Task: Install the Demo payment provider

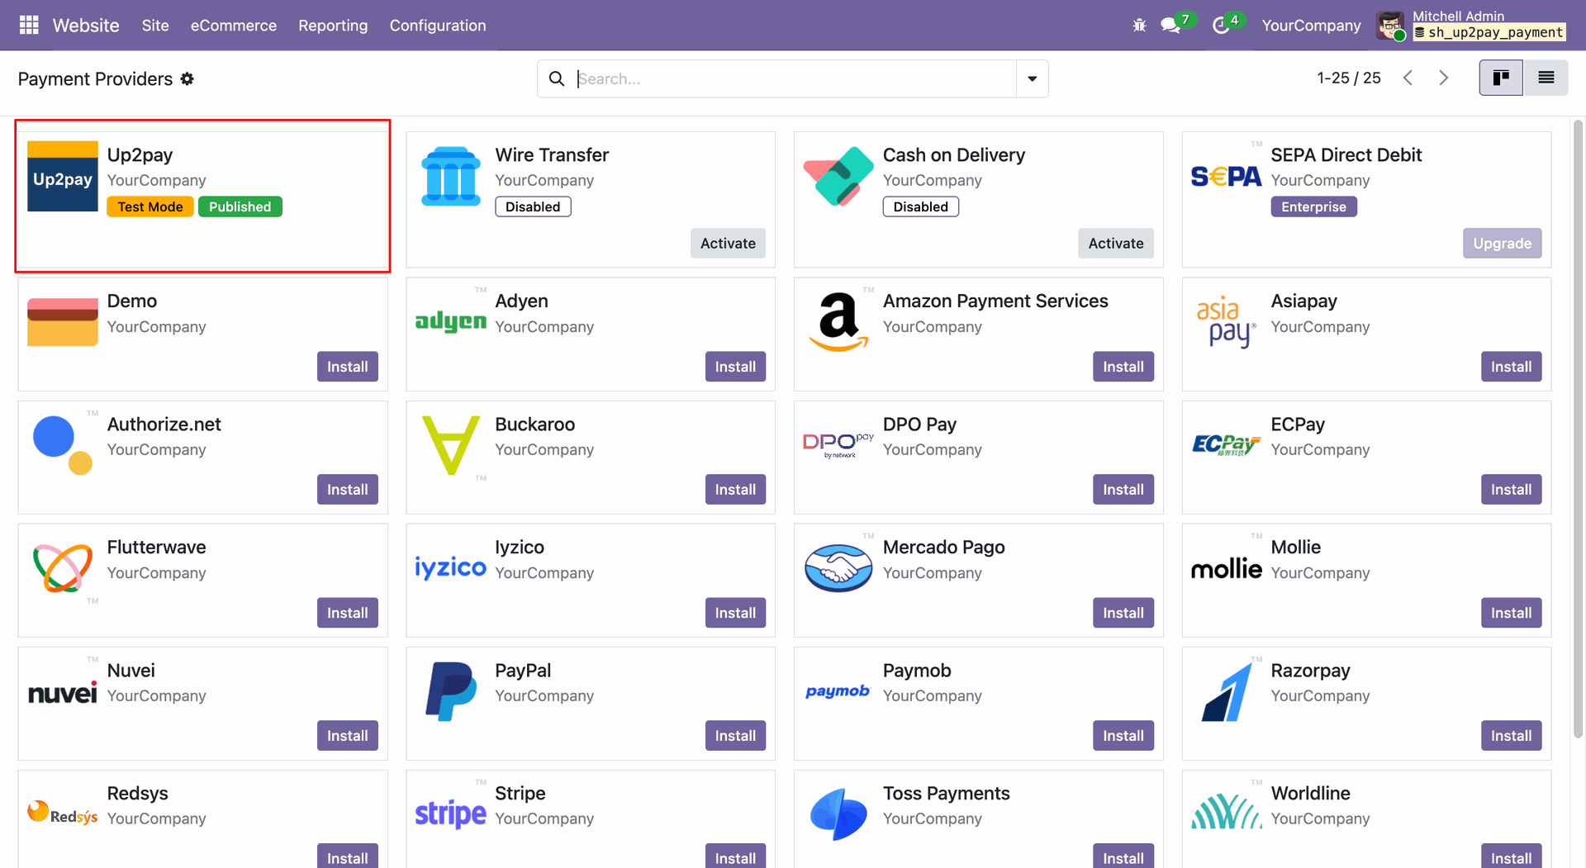Action: pyautogui.click(x=348, y=367)
